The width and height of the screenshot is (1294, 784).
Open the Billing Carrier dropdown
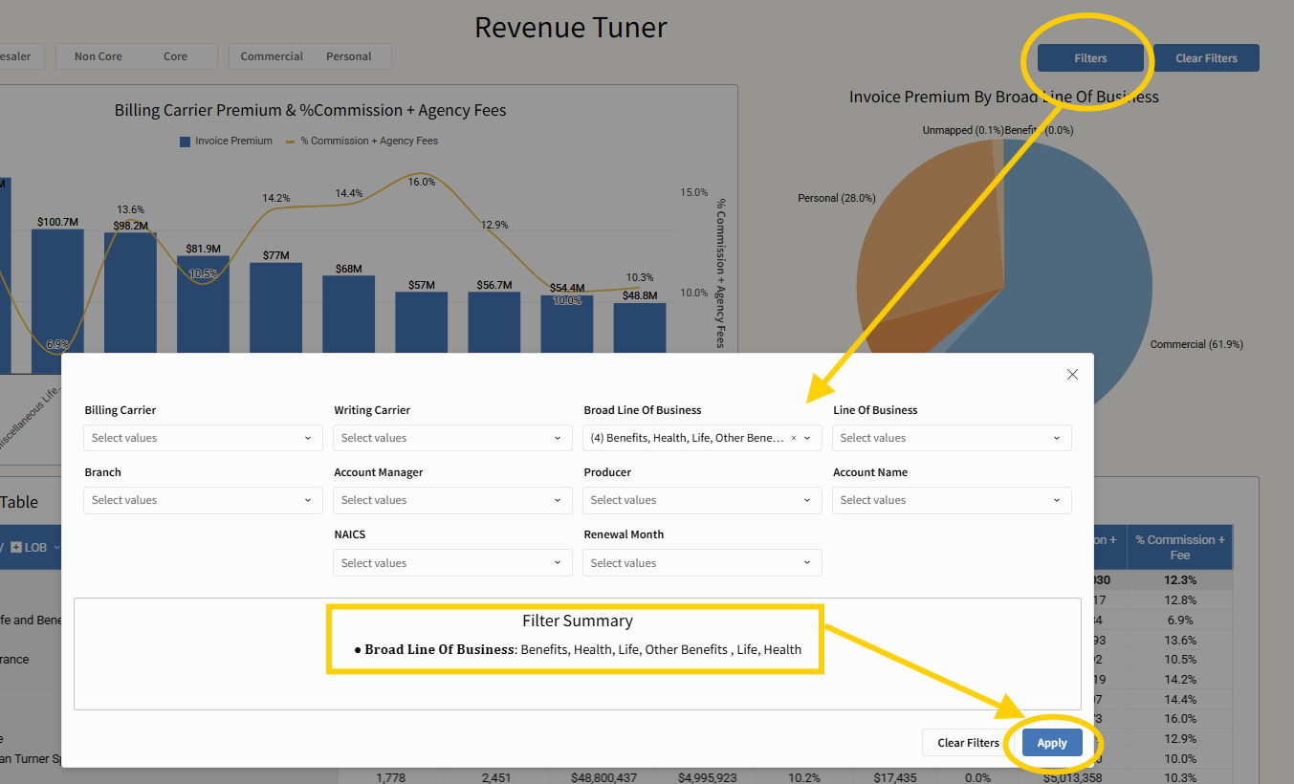203,438
